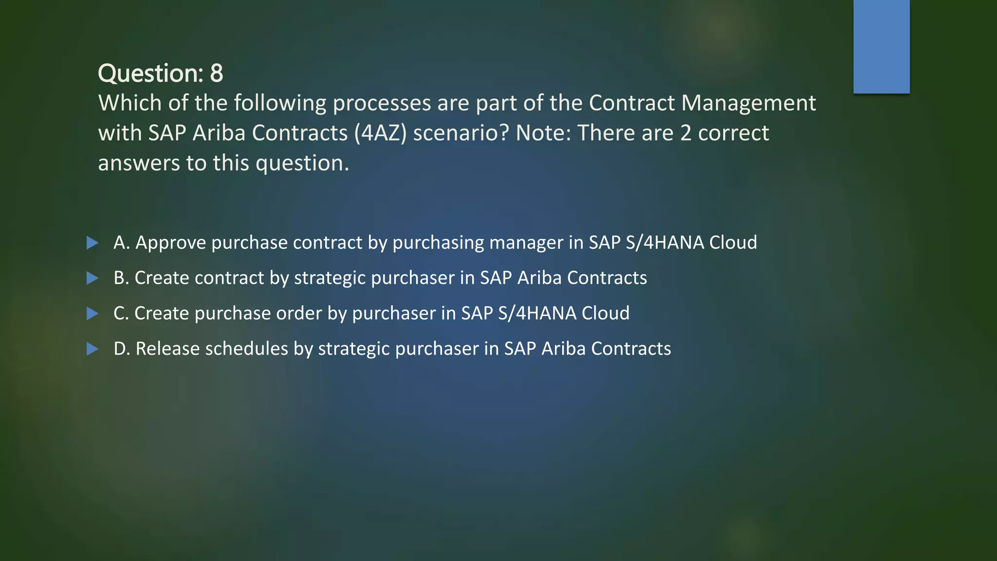
Task: Click "SAP Ariba Contracts" ending option B
Action: tap(563, 278)
